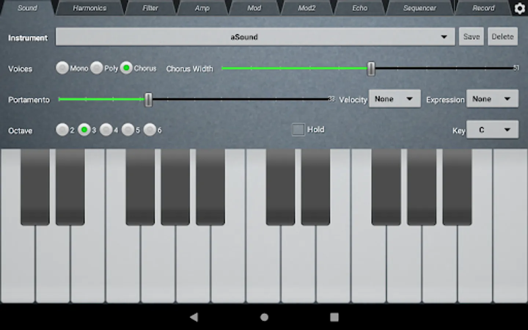Screen dimensions: 528x330
Task: Open the Velocity dropdown
Action: tap(395, 99)
